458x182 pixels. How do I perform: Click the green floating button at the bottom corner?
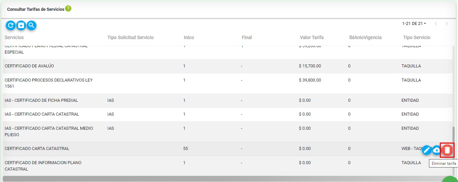coord(451,179)
